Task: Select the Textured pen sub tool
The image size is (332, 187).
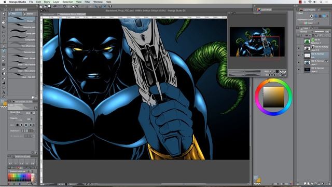Action: coord(22,51)
